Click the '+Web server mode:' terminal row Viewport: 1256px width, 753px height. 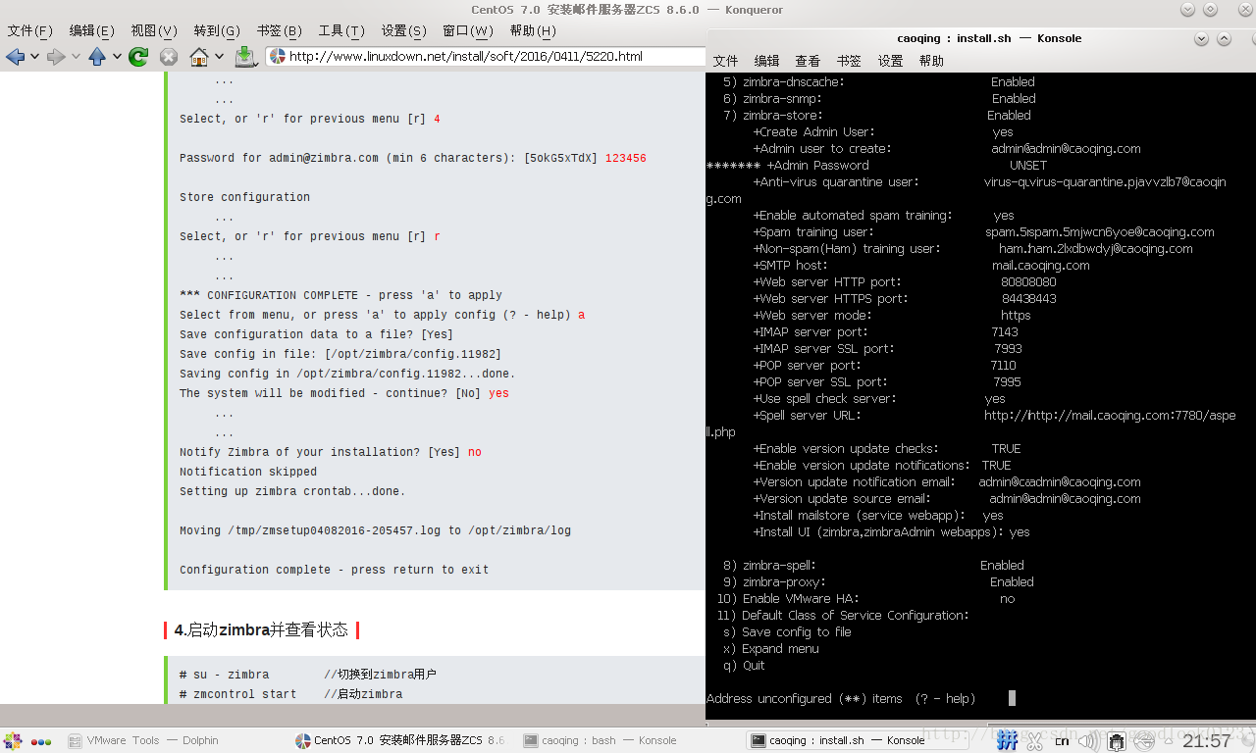[x=892, y=315]
